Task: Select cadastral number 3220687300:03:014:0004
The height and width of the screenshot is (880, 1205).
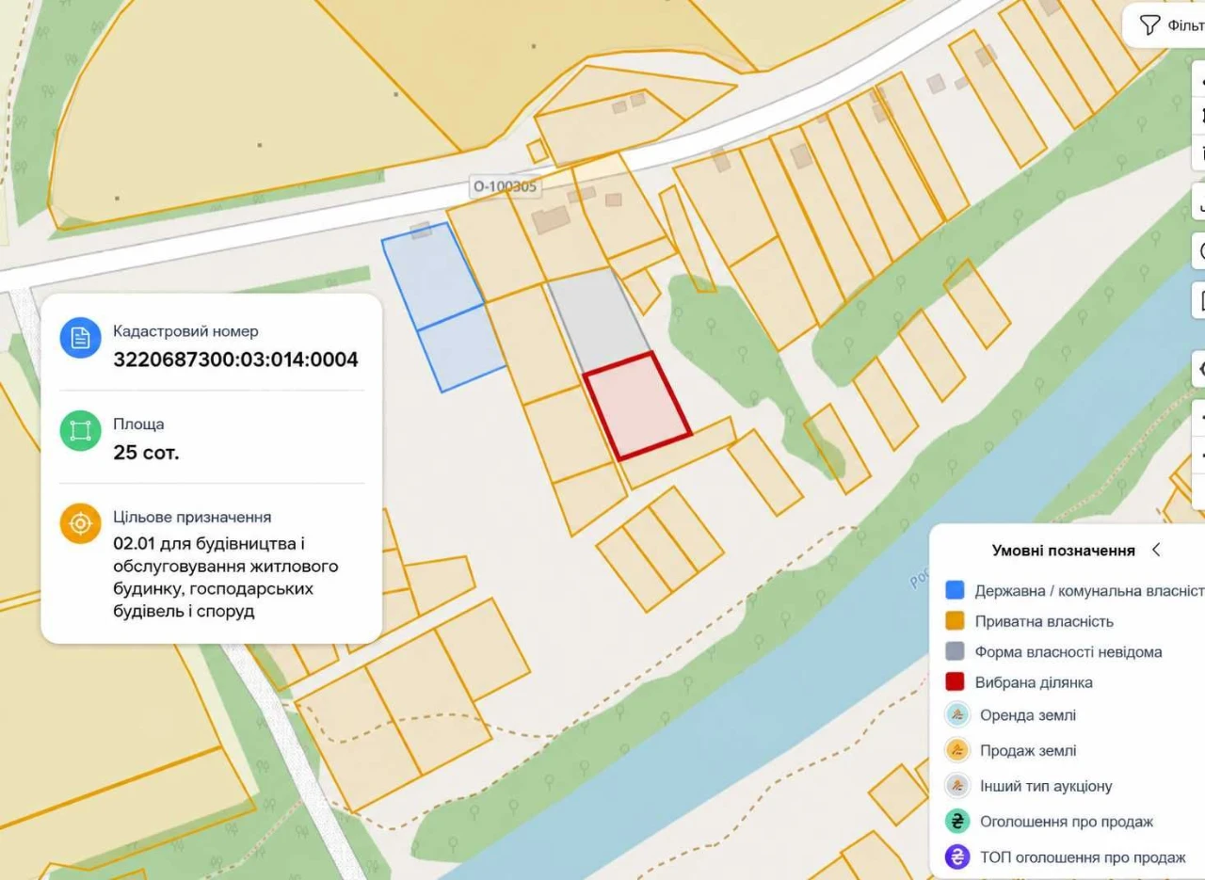Action: click(236, 360)
